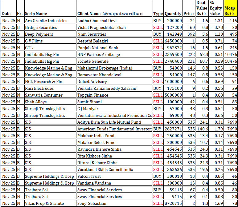Select the 'Societe Generale' cell
The height and width of the screenshot is (207, 238).
tap(114, 61)
